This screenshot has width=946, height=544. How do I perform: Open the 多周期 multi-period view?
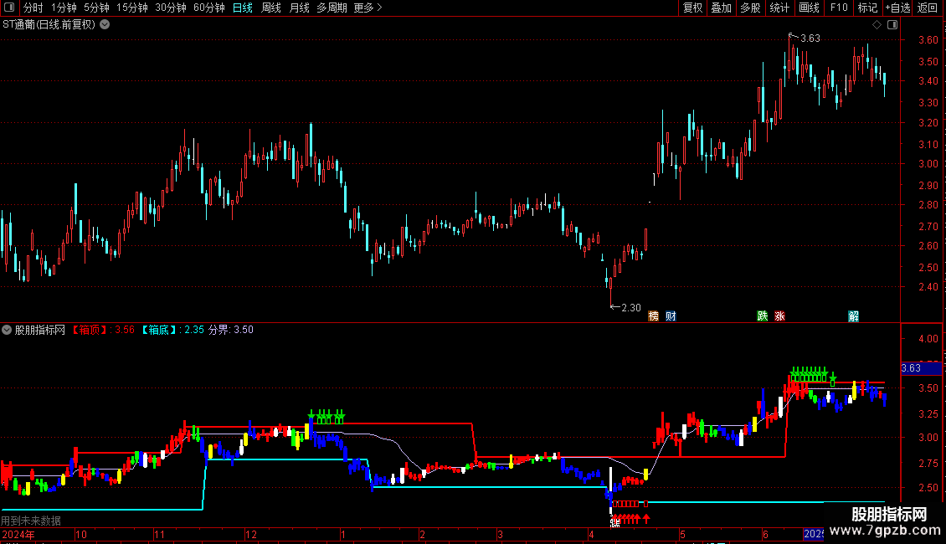click(x=332, y=8)
